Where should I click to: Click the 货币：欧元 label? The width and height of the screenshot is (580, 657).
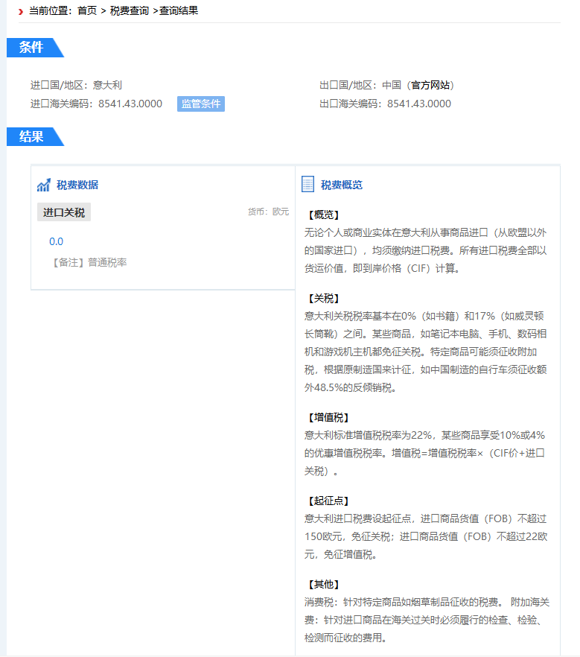pyautogui.click(x=269, y=212)
